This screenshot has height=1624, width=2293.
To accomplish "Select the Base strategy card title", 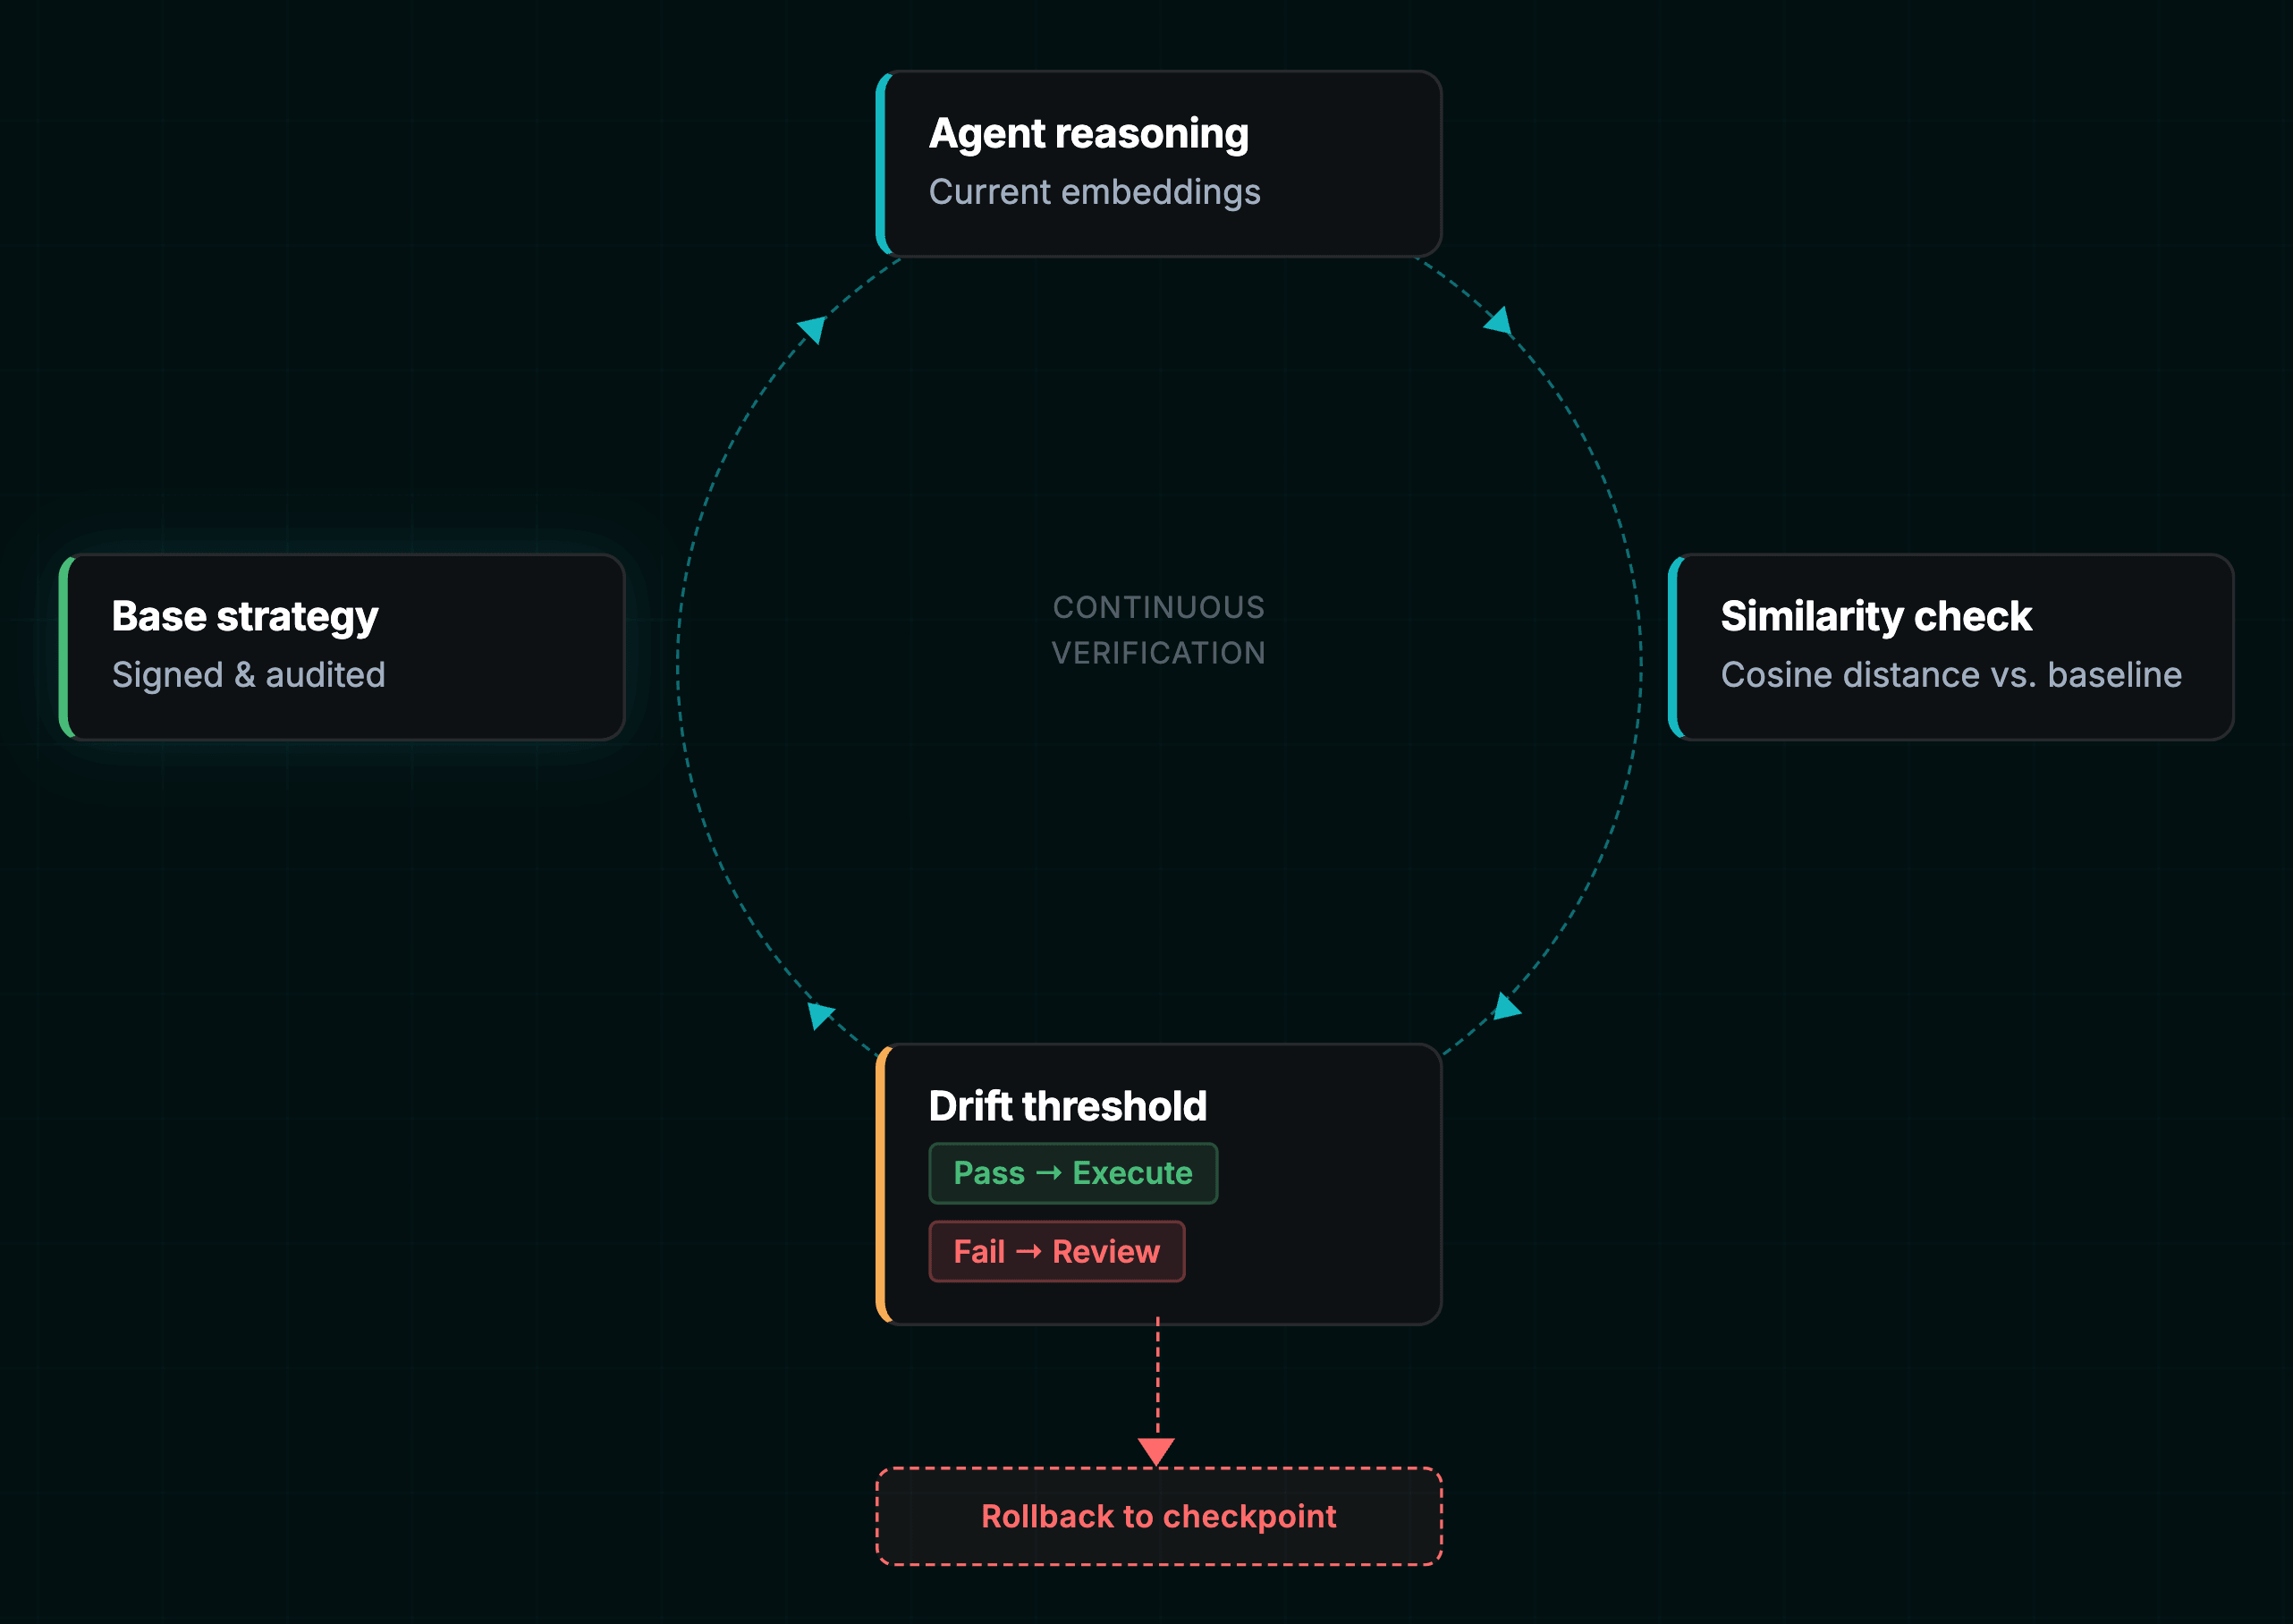I will 245,617.
